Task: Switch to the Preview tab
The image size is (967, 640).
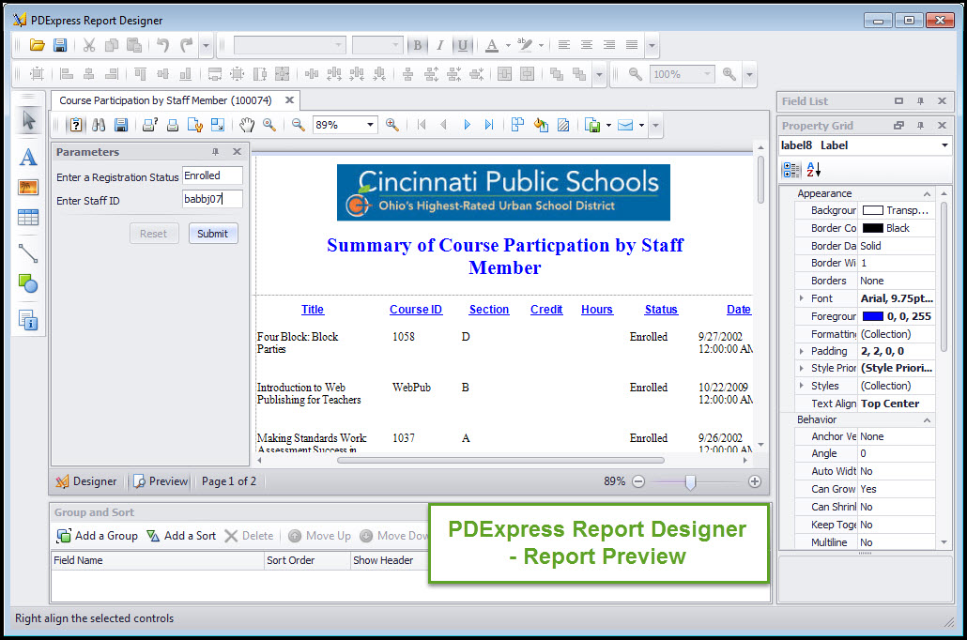Action: tap(161, 481)
